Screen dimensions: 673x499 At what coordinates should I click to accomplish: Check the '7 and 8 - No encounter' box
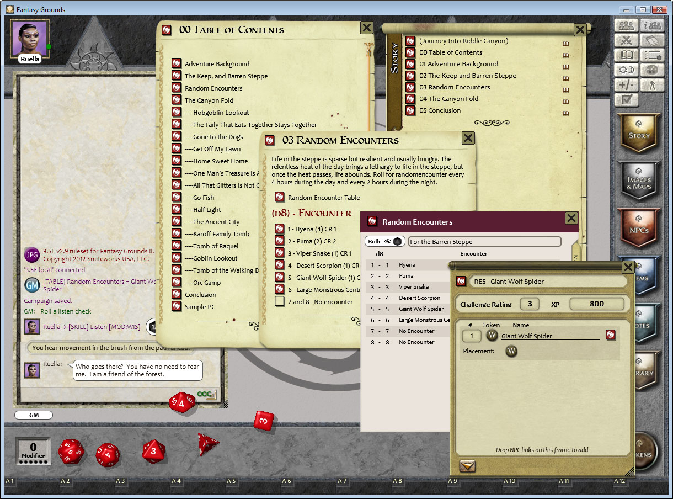(x=280, y=301)
